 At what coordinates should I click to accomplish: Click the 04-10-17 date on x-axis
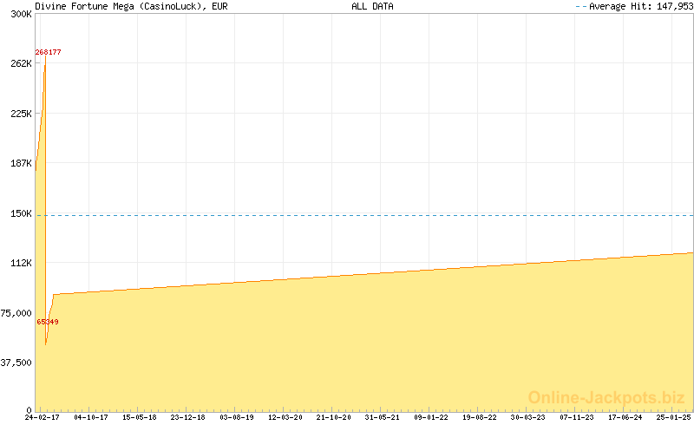[x=91, y=417]
